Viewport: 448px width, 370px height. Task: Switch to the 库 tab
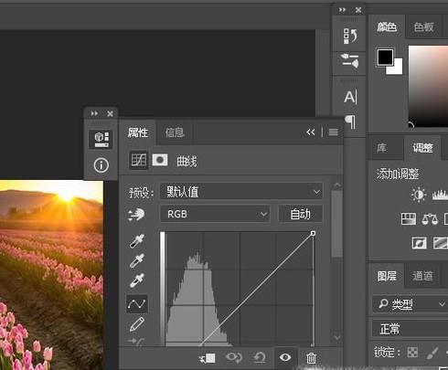382,148
